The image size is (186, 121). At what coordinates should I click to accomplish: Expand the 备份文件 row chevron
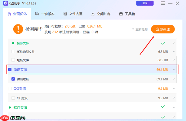click(174, 43)
